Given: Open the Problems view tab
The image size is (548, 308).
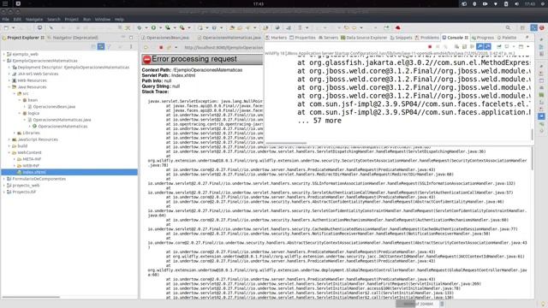Looking at the screenshot, I should pyautogui.click(x=426, y=38).
